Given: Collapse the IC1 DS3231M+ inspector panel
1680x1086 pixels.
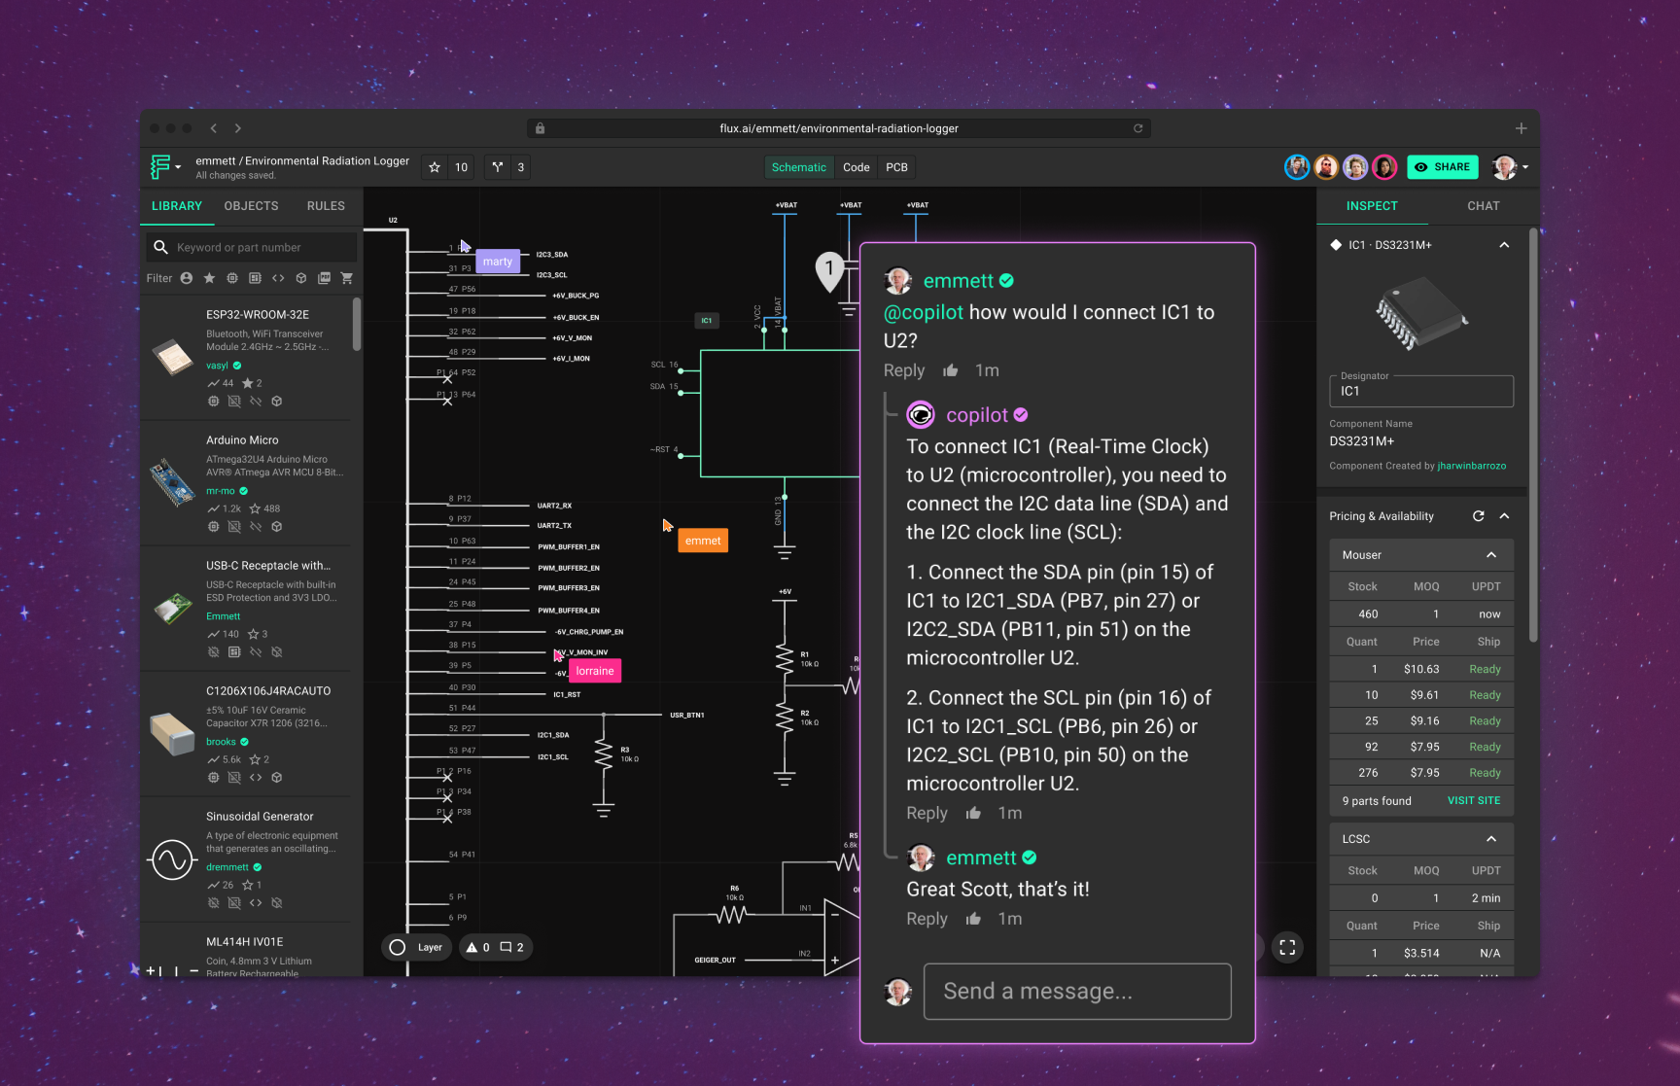Looking at the screenshot, I should pyautogui.click(x=1503, y=244).
